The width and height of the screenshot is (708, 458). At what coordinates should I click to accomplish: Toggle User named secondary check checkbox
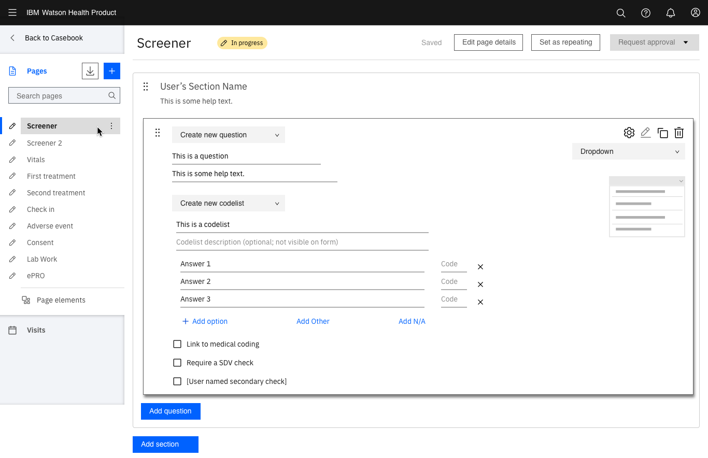tap(177, 381)
